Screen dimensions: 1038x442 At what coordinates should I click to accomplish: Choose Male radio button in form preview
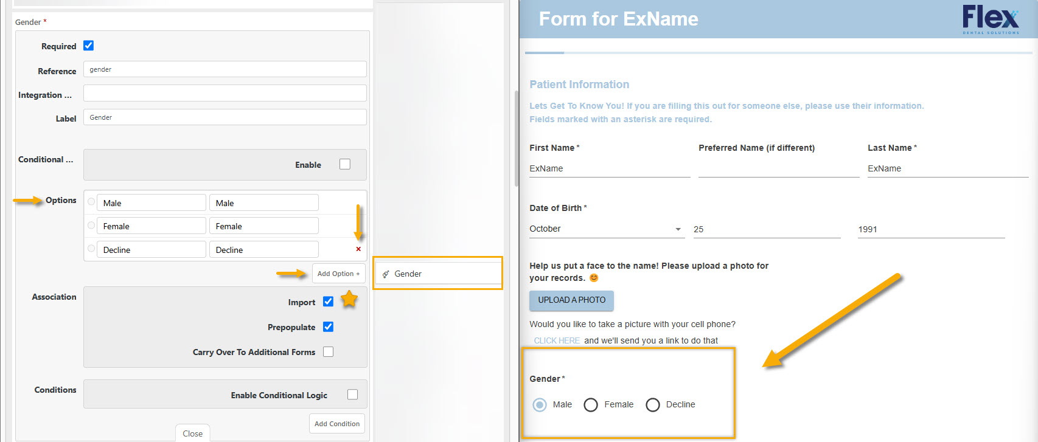[540, 405]
